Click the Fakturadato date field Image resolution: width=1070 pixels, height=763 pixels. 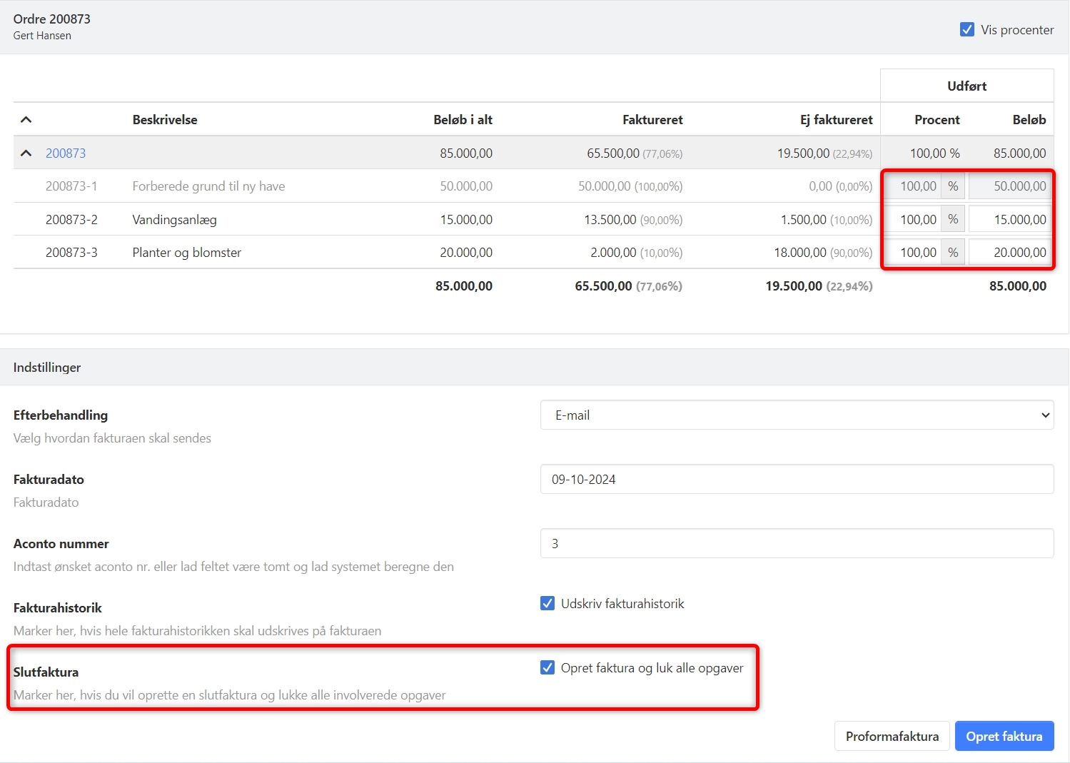(x=797, y=480)
